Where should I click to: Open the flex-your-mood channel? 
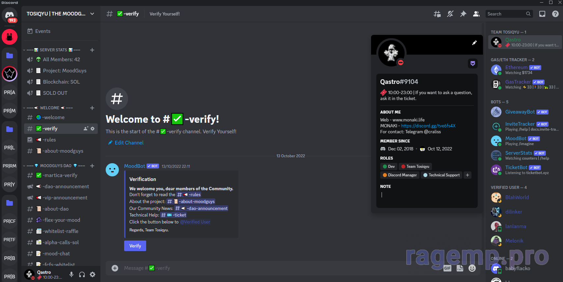coord(61,220)
